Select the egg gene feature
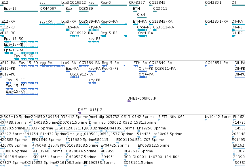The width and height of the screenshot is (245, 167). (x=50, y=5)
